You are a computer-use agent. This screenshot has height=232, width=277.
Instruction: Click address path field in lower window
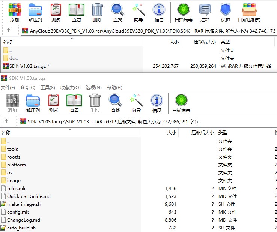coord(148,121)
